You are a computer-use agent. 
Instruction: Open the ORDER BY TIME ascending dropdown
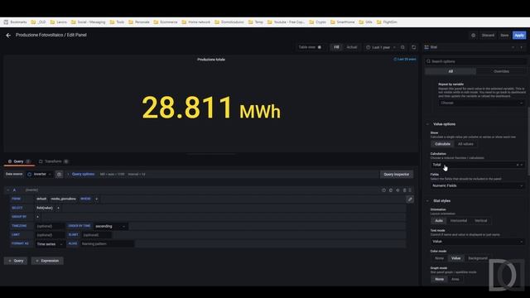point(110,226)
